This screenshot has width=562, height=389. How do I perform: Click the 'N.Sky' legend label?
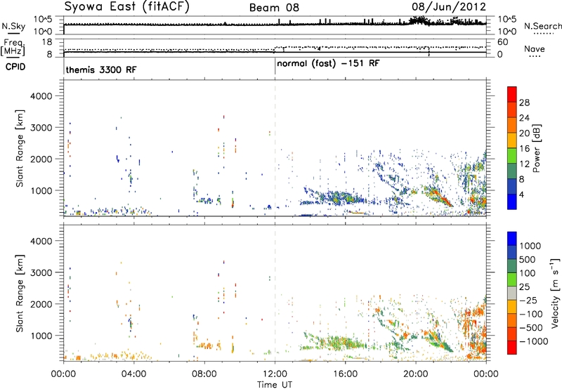(x=13, y=26)
